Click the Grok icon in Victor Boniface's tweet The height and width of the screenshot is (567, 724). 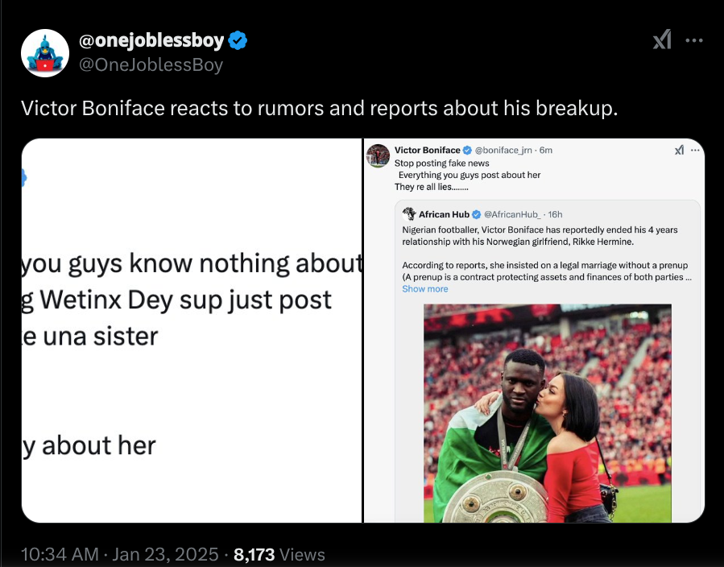679,150
